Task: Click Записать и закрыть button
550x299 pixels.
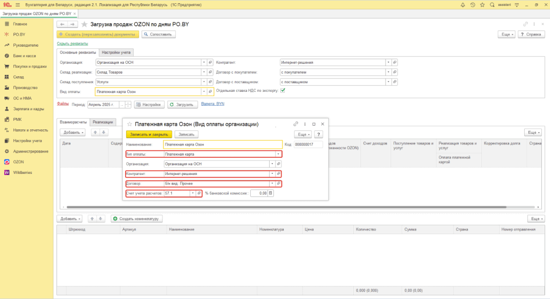Action: coord(149,134)
